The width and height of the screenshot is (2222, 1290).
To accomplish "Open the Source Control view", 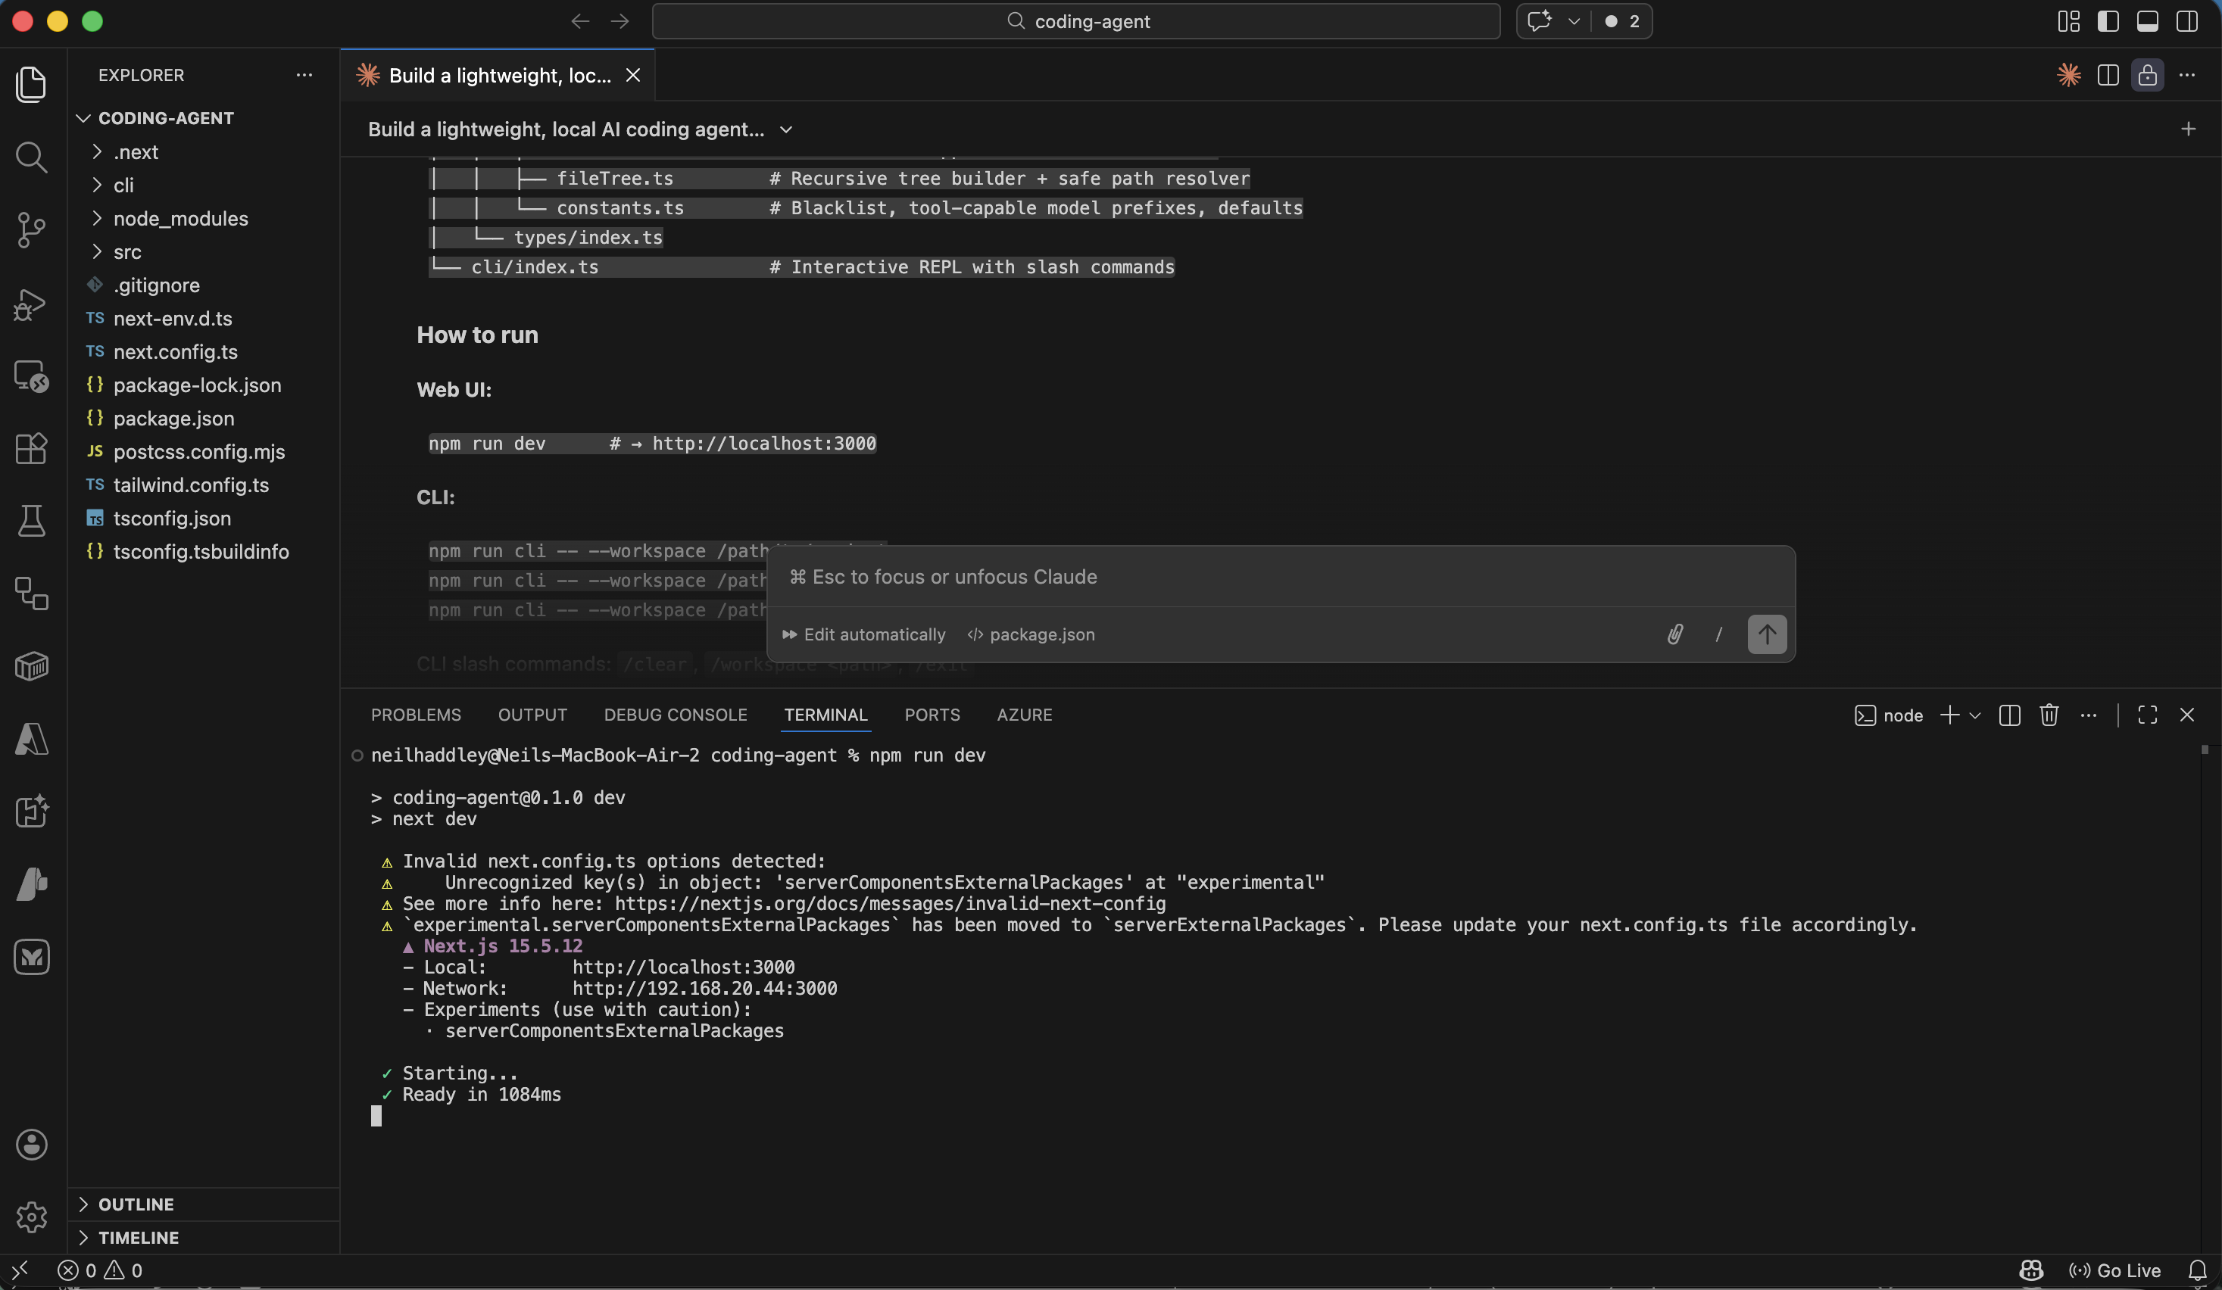I will click(x=32, y=230).
